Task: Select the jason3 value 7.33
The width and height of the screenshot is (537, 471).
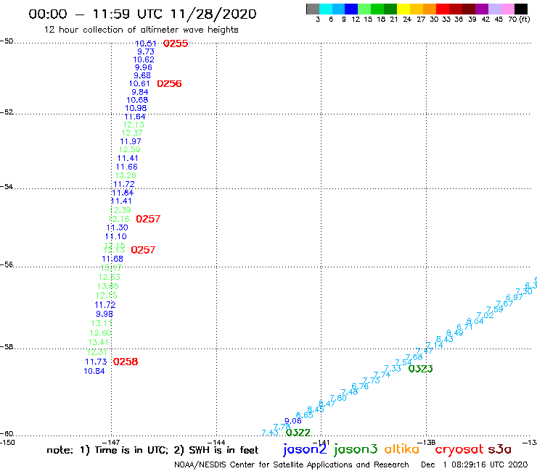Action: 393,368
